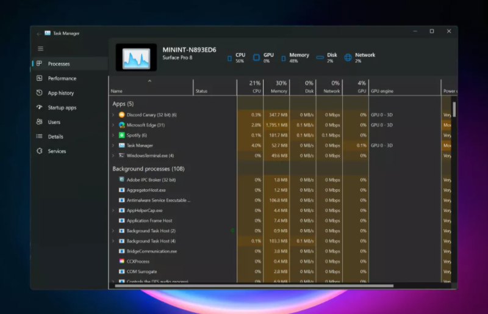Click the MININT-N893ED6 computer name
Viewport: 488px width, 314px height.
[189, 50]
